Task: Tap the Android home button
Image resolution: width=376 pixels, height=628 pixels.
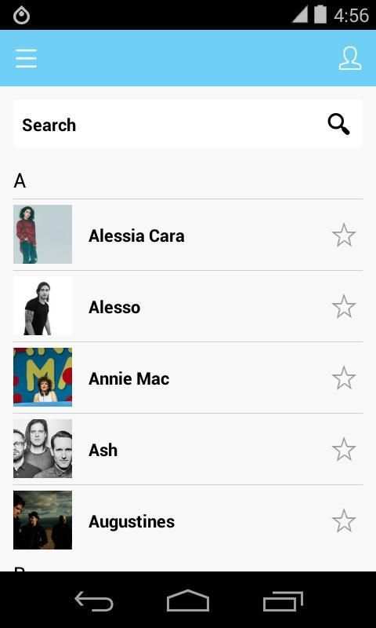Action: [188, 601]
